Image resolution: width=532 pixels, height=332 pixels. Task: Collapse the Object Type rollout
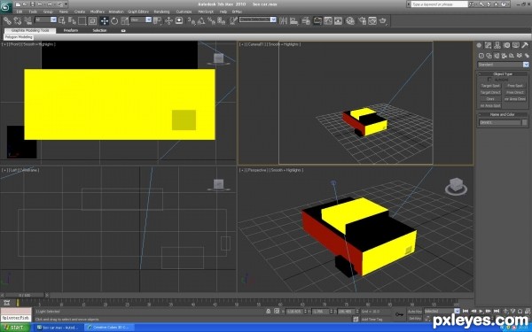pyautogui.click(x=503, y=74)
